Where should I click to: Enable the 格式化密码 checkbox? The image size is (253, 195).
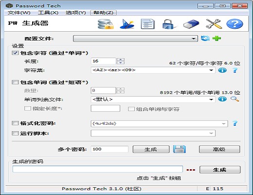tap(15, 123)
